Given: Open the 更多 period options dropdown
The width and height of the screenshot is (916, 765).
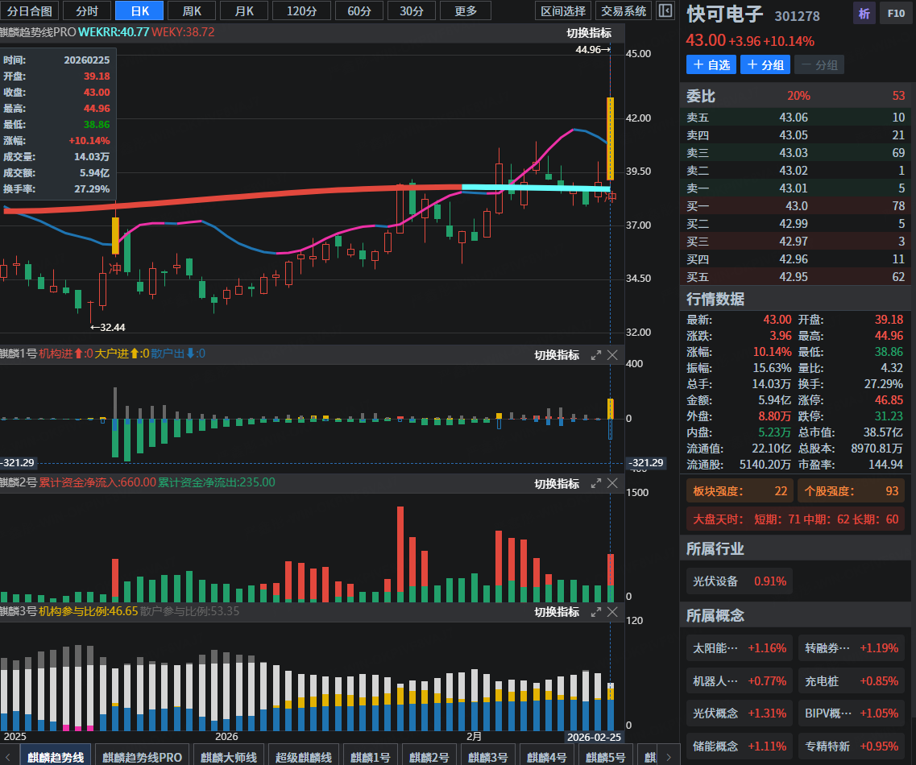Looking at the screenshot, I should pyautogui.click(x=466, y=10).
